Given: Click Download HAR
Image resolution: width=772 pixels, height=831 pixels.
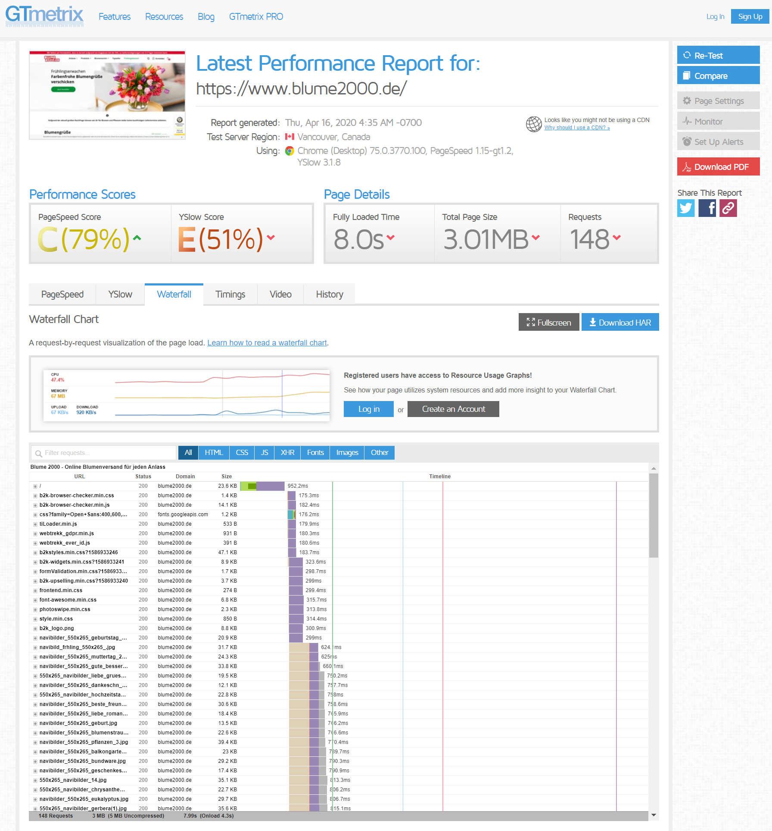Looking at the screenshot, I should (x=620, y=322).
